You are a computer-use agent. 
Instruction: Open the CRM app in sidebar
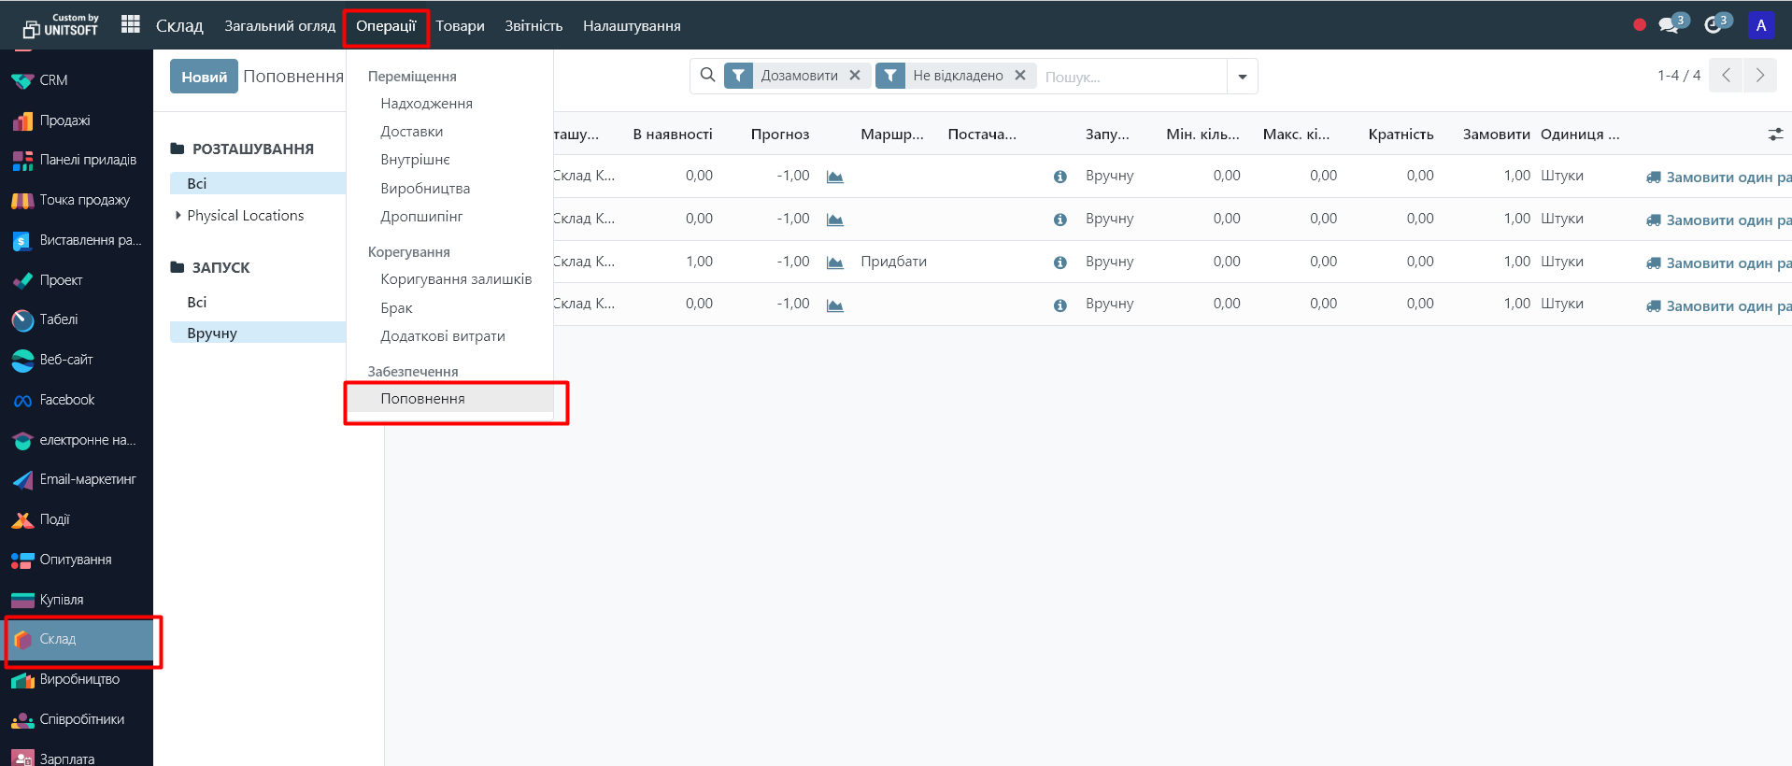tap(53, 80)
